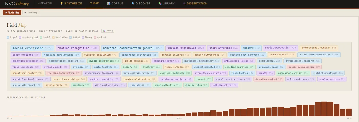Filter by social-perception tag
Image resolution: width=359 pixels, height=122 pixels.
tap(281, 48)
